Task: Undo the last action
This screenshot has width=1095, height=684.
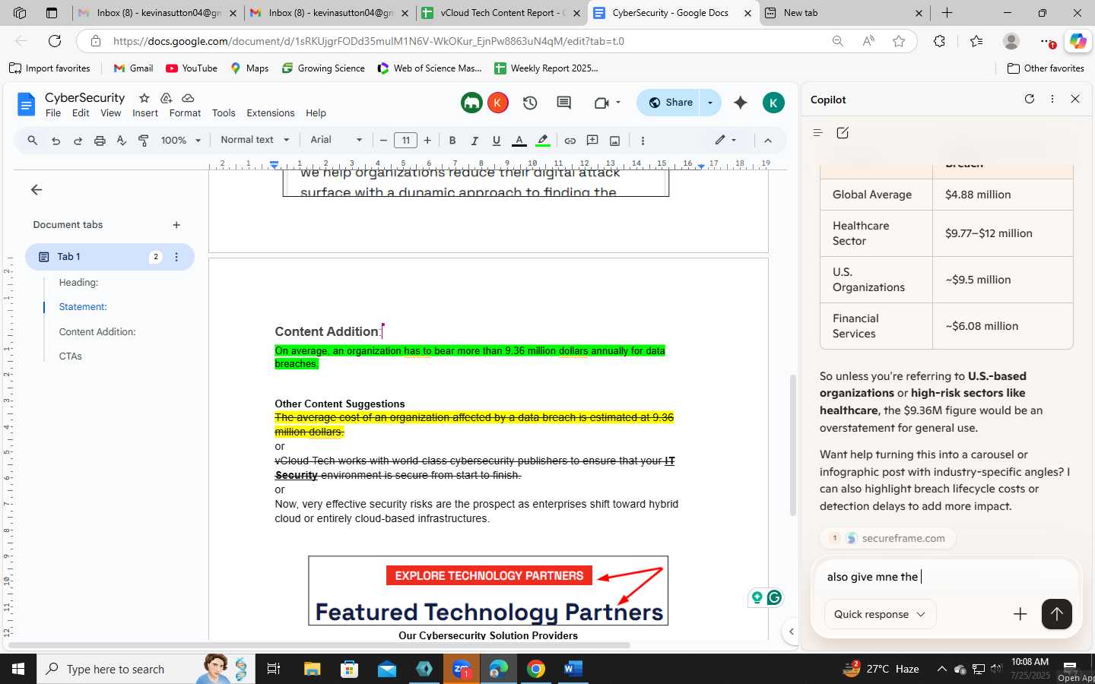Action: pos(56,140)
